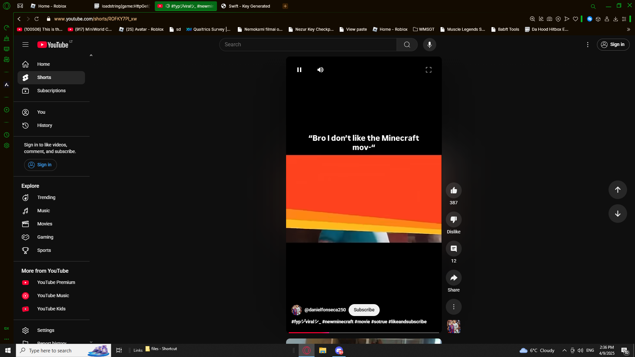Share this Short
635x357 pixels.
[x=454, y=278]
